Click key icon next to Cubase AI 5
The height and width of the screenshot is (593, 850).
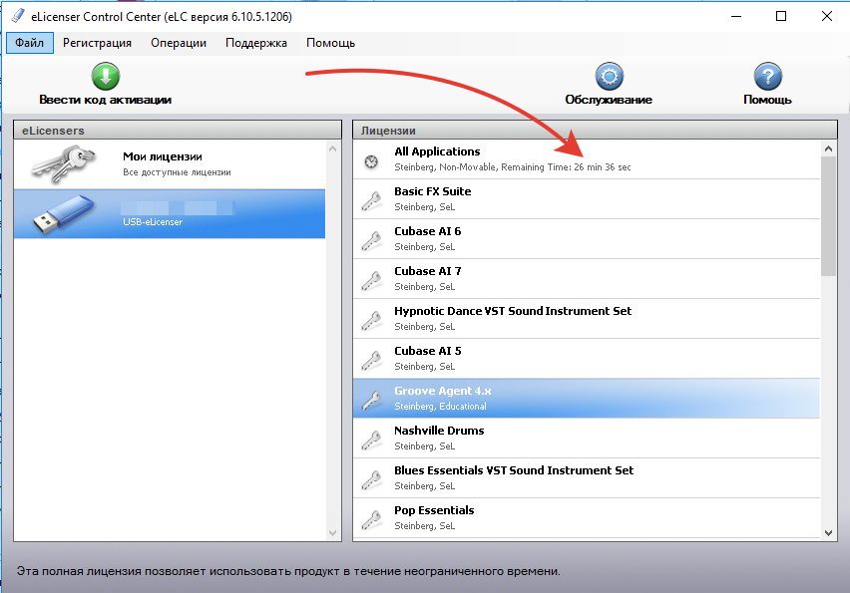(x=371, y=359)
